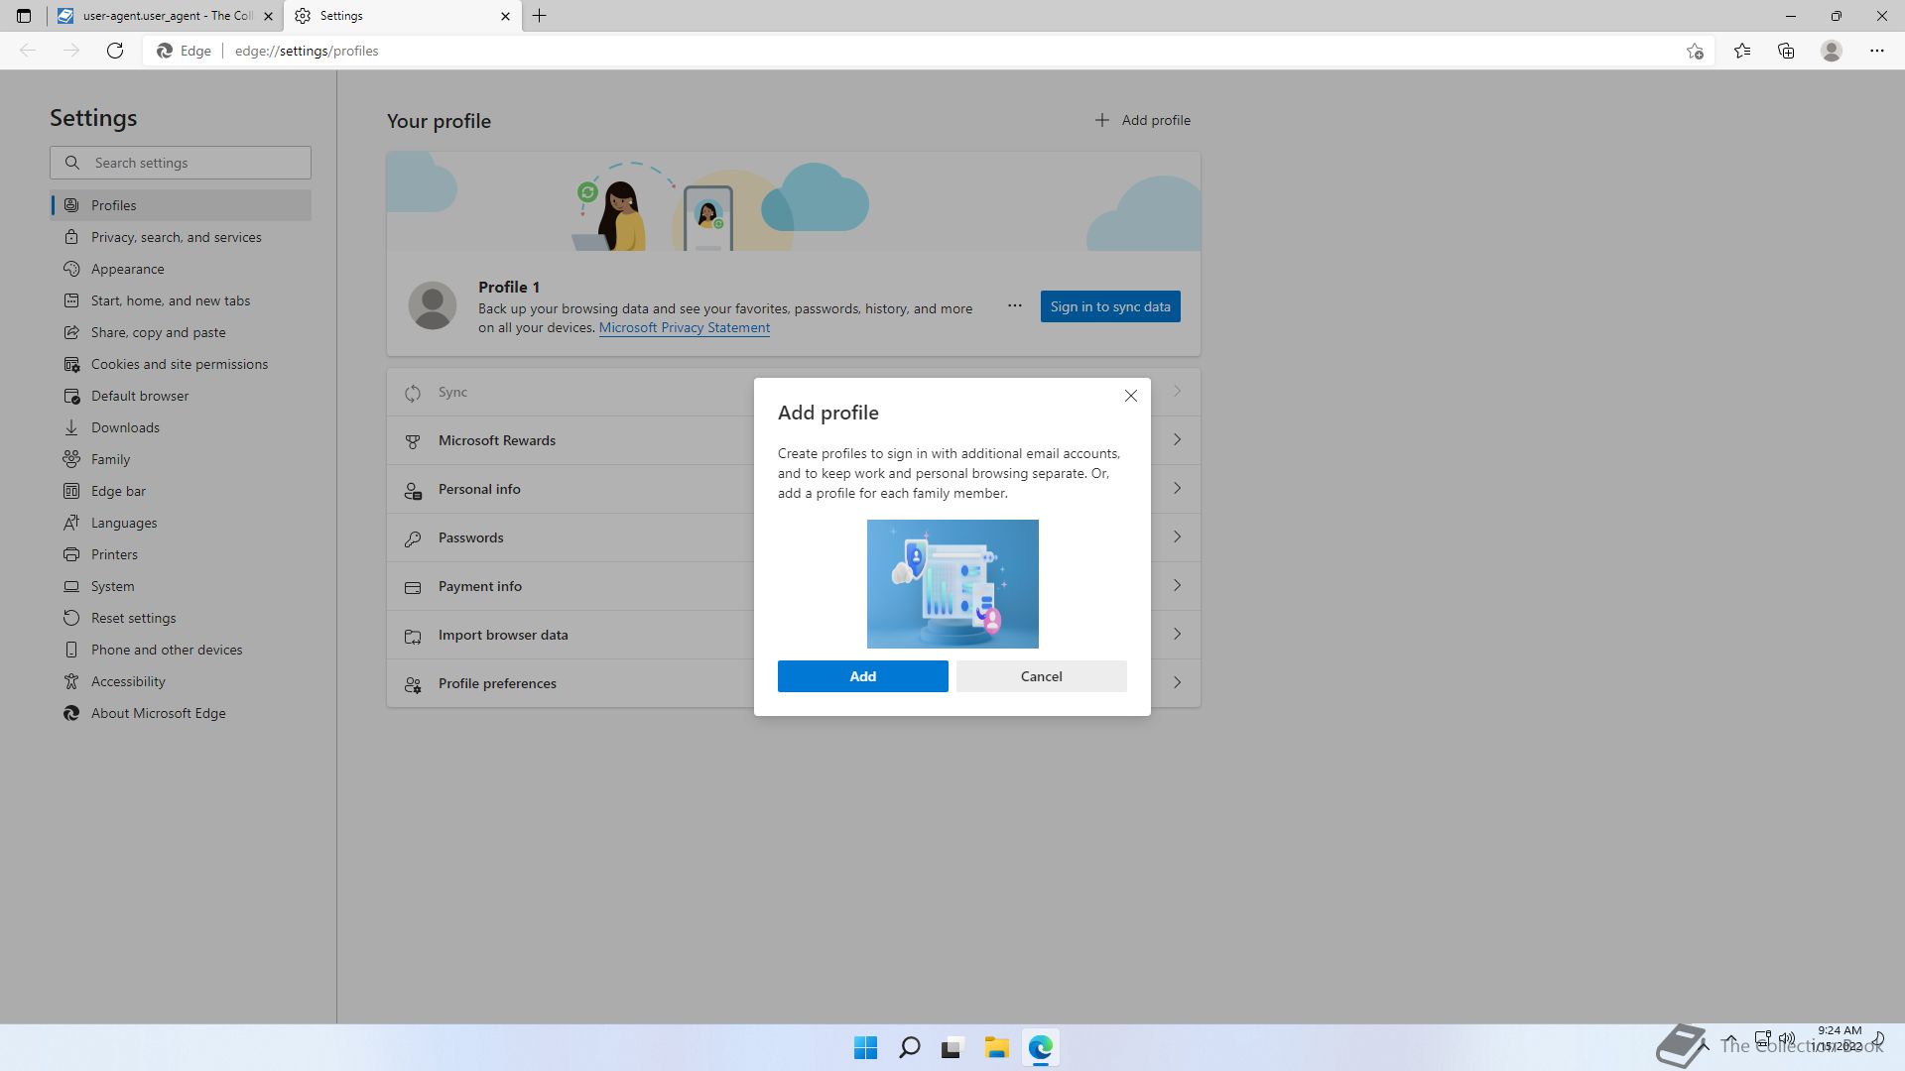Close the Add profile dialog with X
This screenshot has height=1071, width=1905.
(x=1130, y=396)
